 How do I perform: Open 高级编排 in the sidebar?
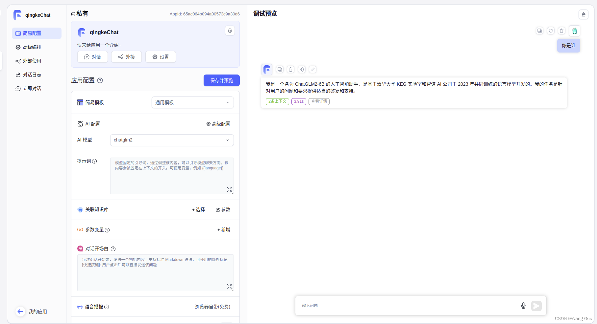point(37,47)
